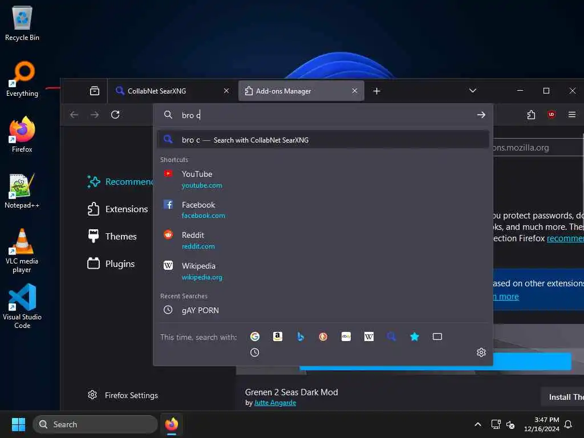The image size is (584, 438).
Task: Go back one page
Action: [74, 115]
